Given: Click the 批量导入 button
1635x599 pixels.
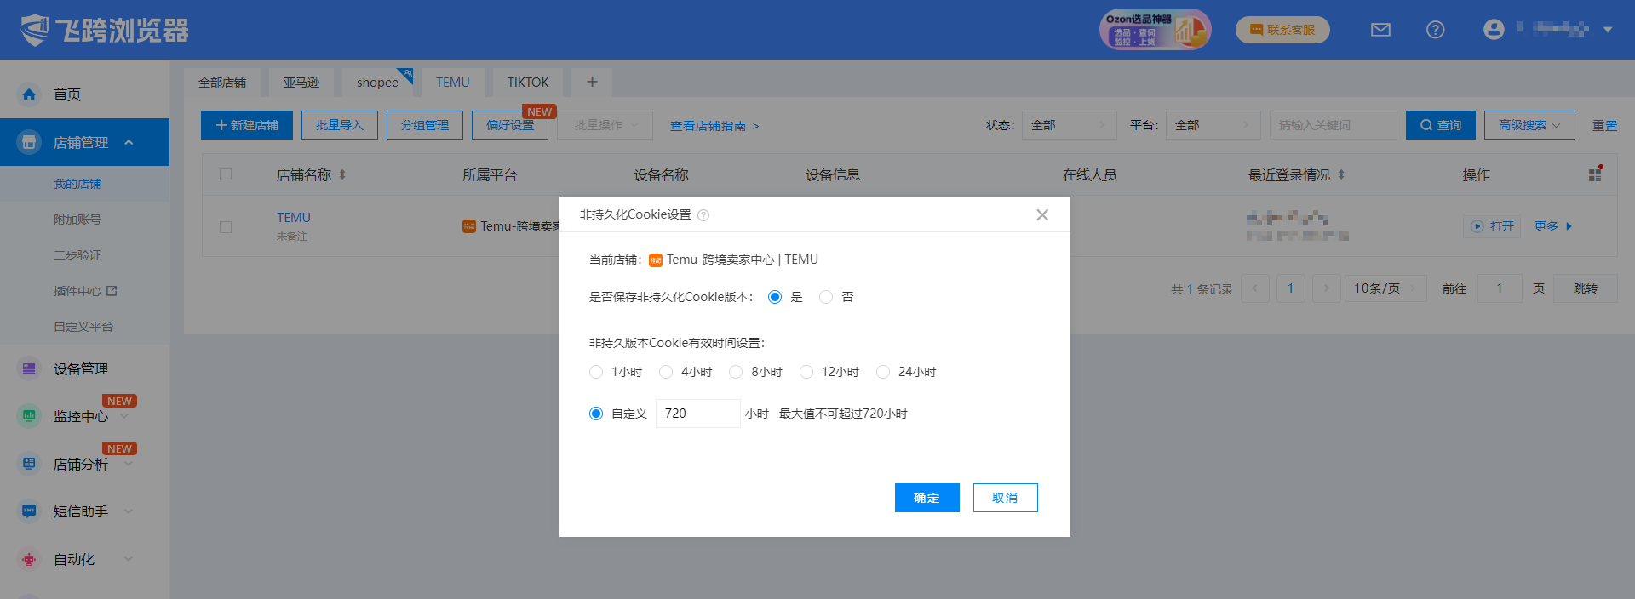Looking at the screenshot, I should coord(340,125).
